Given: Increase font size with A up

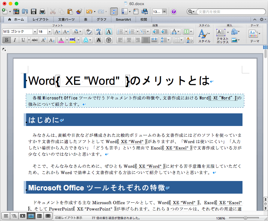Looking at the screenshot, I should tap(57, 32).
